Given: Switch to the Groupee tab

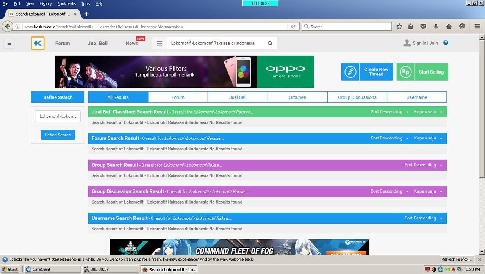Looking at the screenshot, I should [x=297, y=97].
